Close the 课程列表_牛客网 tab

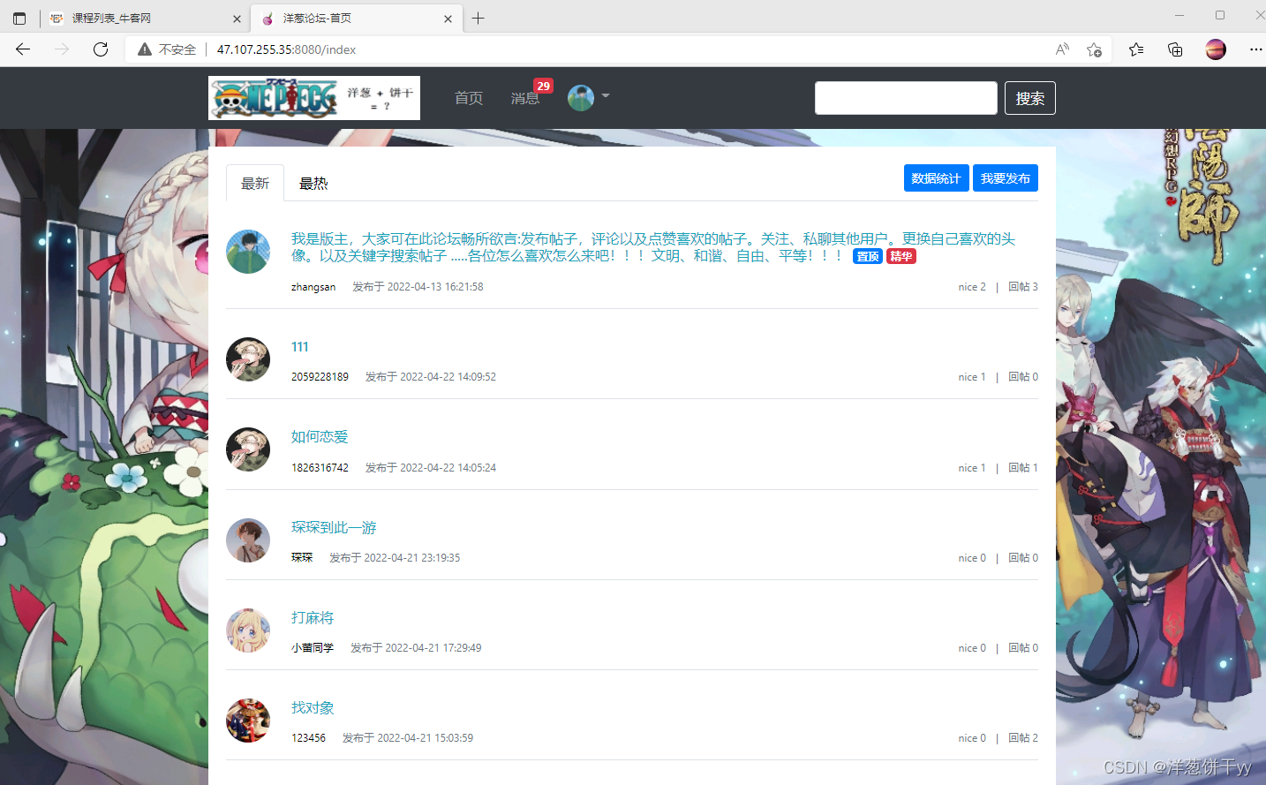[237, 19]
